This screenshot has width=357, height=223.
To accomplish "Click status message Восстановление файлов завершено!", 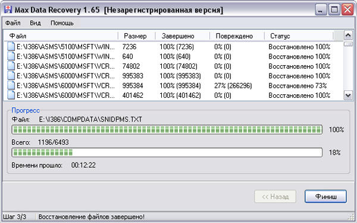I will pyautogui.click(x=91, y=216).
